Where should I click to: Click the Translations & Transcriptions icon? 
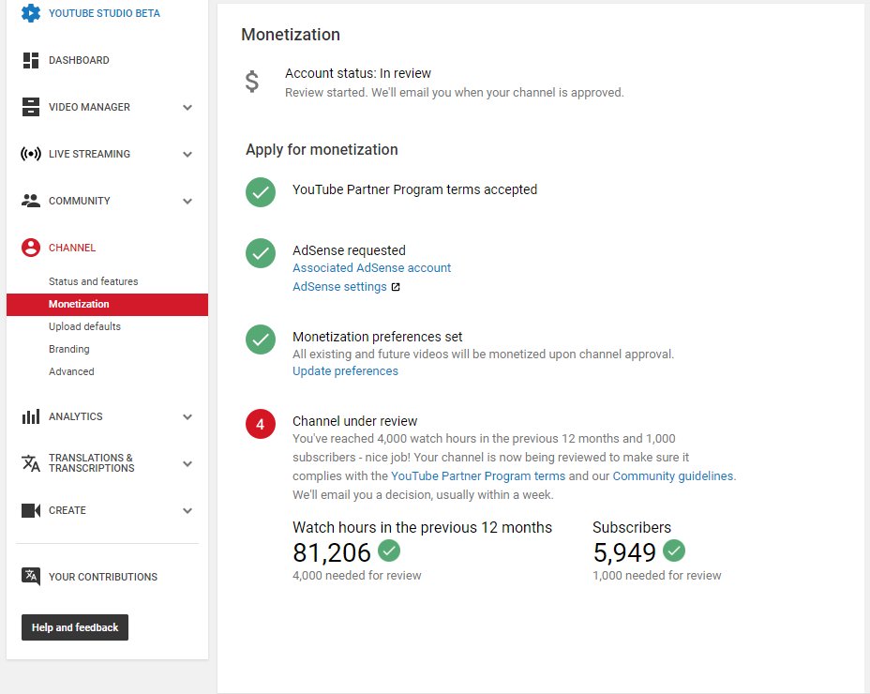click(31, 463)
